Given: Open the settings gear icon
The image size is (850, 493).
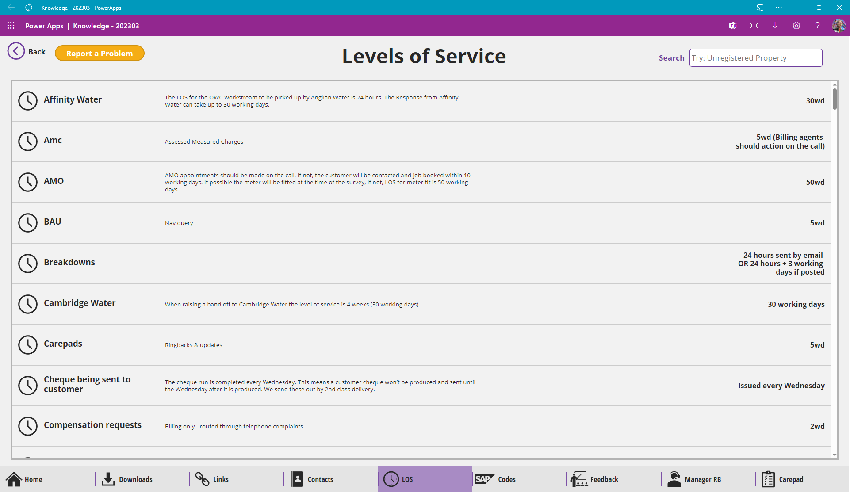Looking at the screenshot, I should (x=796, y=26).
